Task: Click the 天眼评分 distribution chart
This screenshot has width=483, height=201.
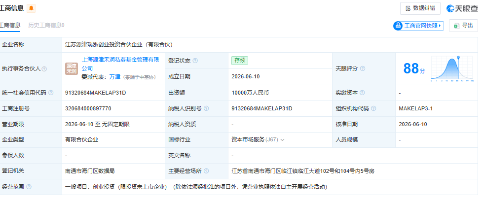Action: 451,69
